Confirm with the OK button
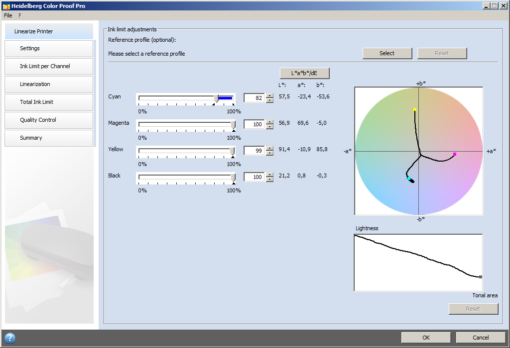The image size is (510, 348). coord(426,338)
